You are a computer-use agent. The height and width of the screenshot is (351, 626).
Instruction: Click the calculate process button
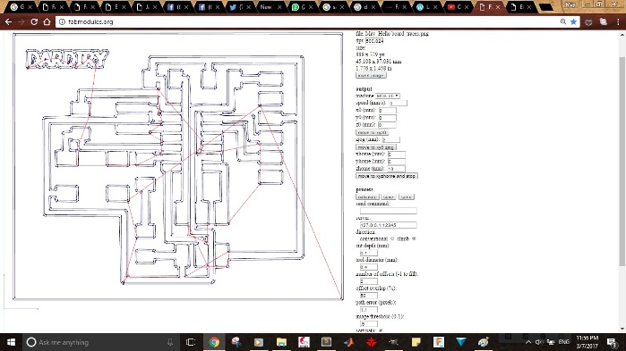tap(367, 197)
